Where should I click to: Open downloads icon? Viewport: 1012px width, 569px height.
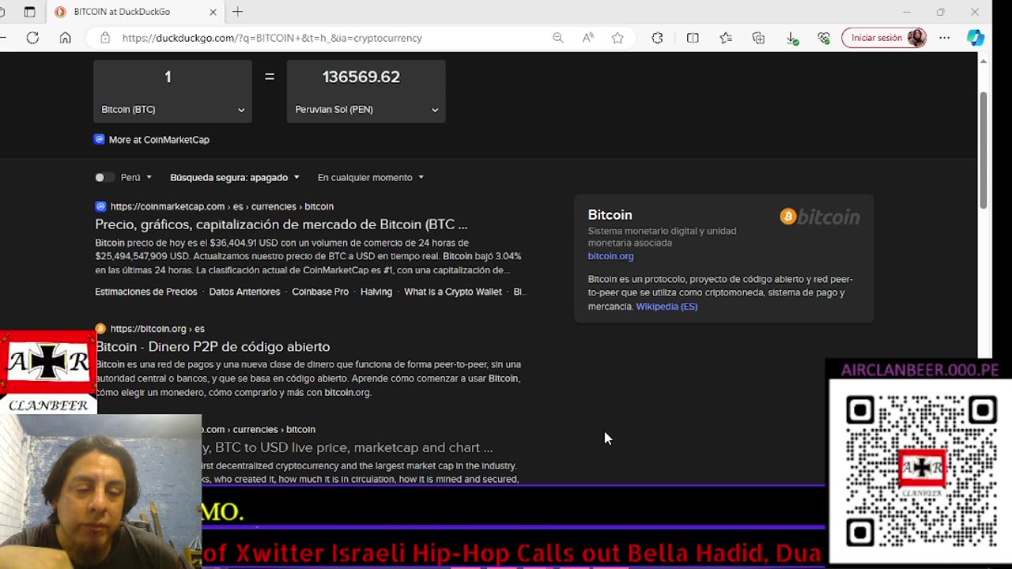[x=791, y=38]
